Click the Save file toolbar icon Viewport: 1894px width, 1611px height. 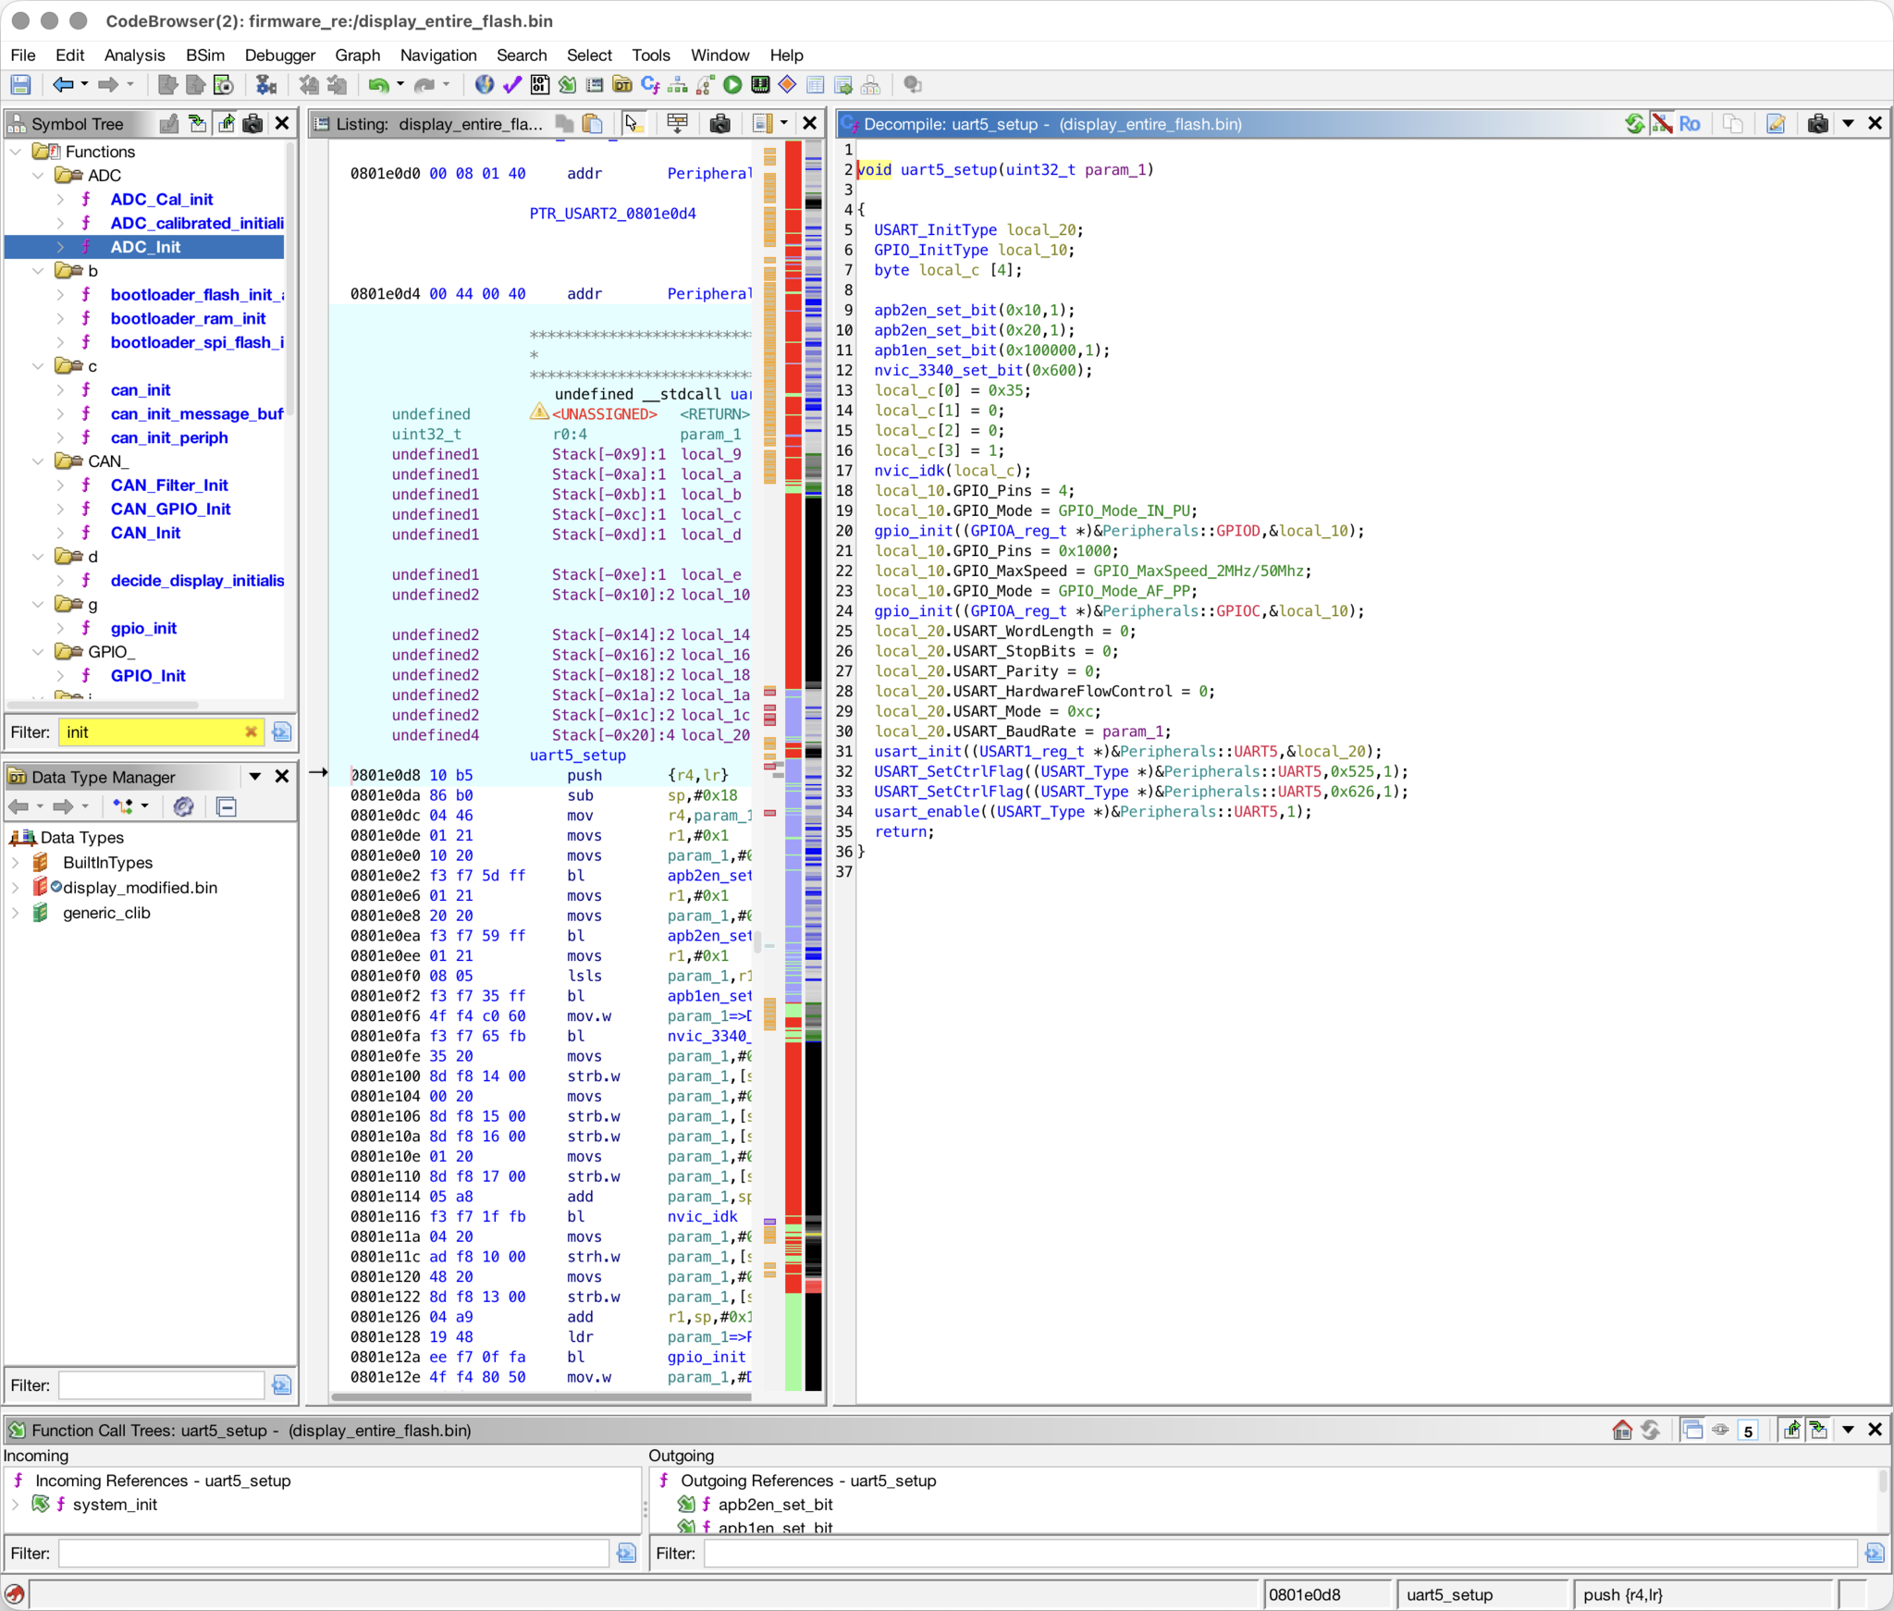click(20, 85)
